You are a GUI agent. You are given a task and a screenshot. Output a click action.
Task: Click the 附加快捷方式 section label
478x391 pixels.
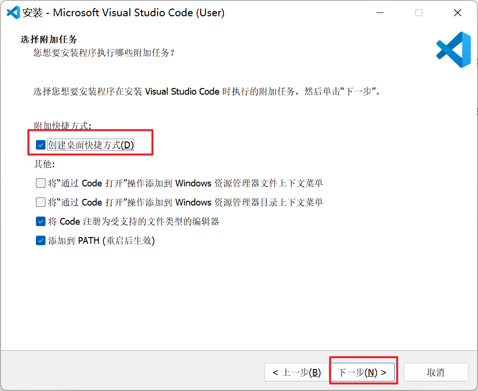(62, 125)
